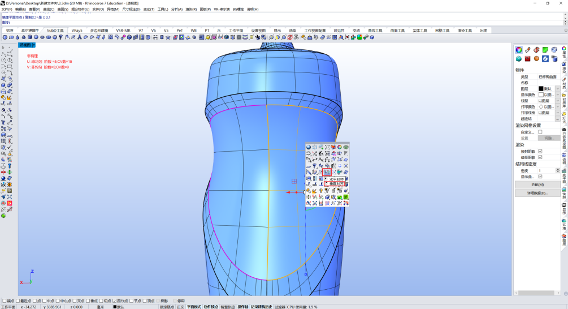Click the red box icon in properties panel
Image resolution: width=568 pixels, height=309 pixels.
pyautogui.click(x=527, y=59)
